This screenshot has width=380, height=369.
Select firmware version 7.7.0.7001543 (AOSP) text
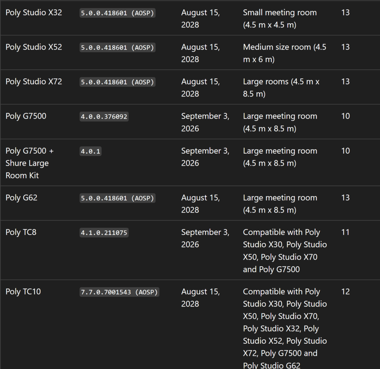tap(119, 292)
